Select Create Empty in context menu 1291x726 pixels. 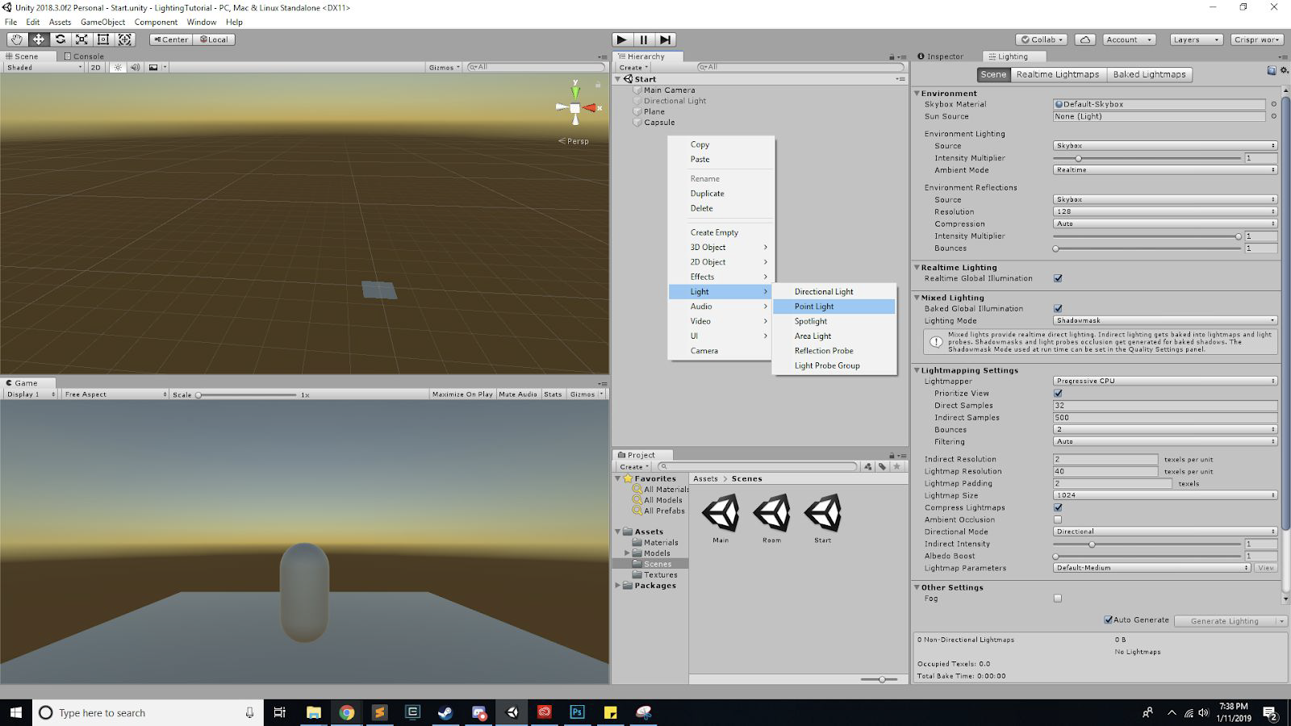point(721,232)
